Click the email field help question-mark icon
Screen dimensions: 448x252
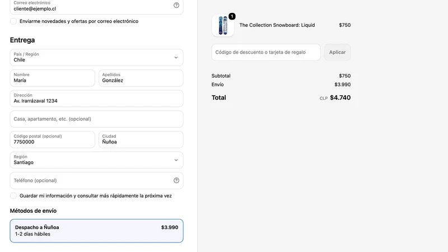(x=176, y=5)
